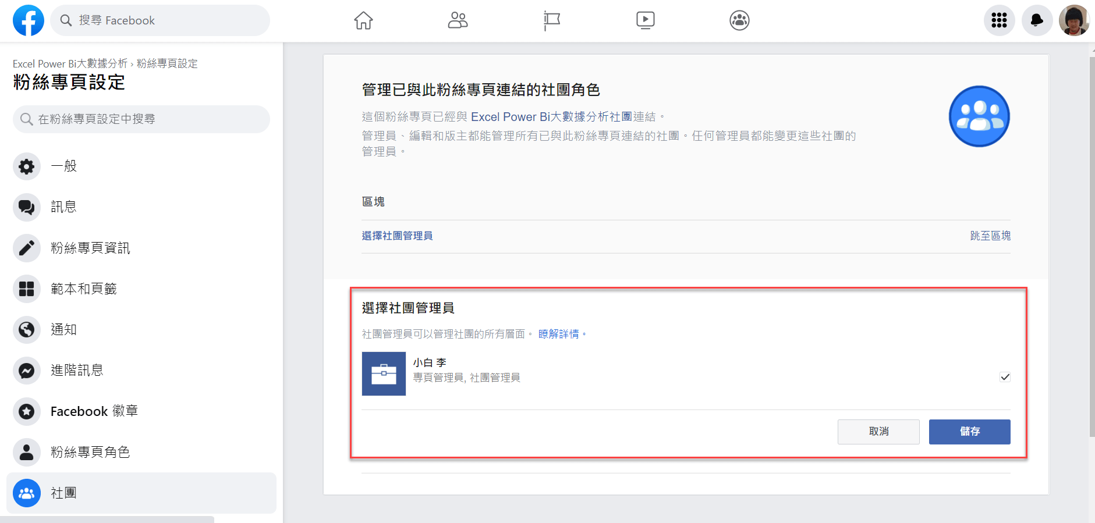Click the gear icon beside 一般
The height and width of the screenshot is (523, 1095).
pos(27,166)
